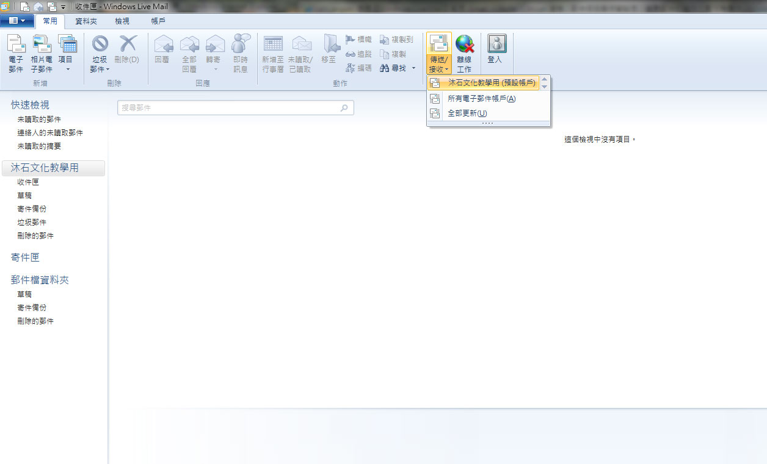Click the reply envelope icon in title bar
The image size is (767, 464).
coord(38,7)
